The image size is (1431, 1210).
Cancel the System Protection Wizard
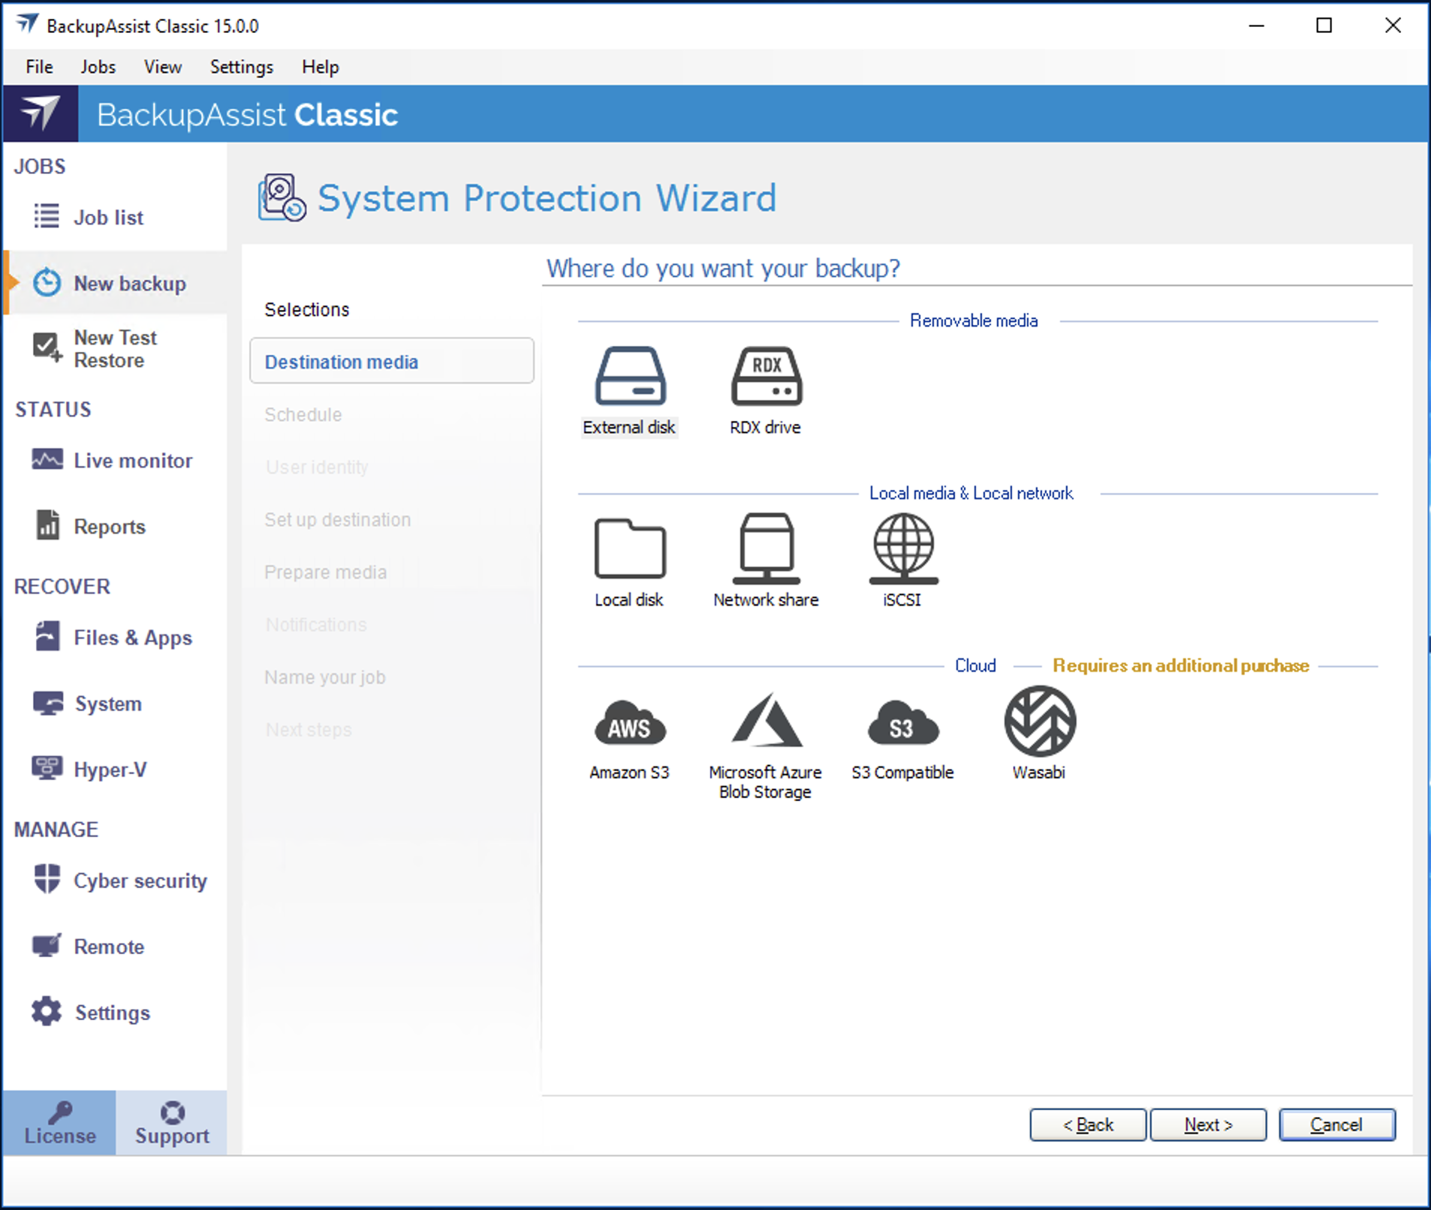1336,1124
